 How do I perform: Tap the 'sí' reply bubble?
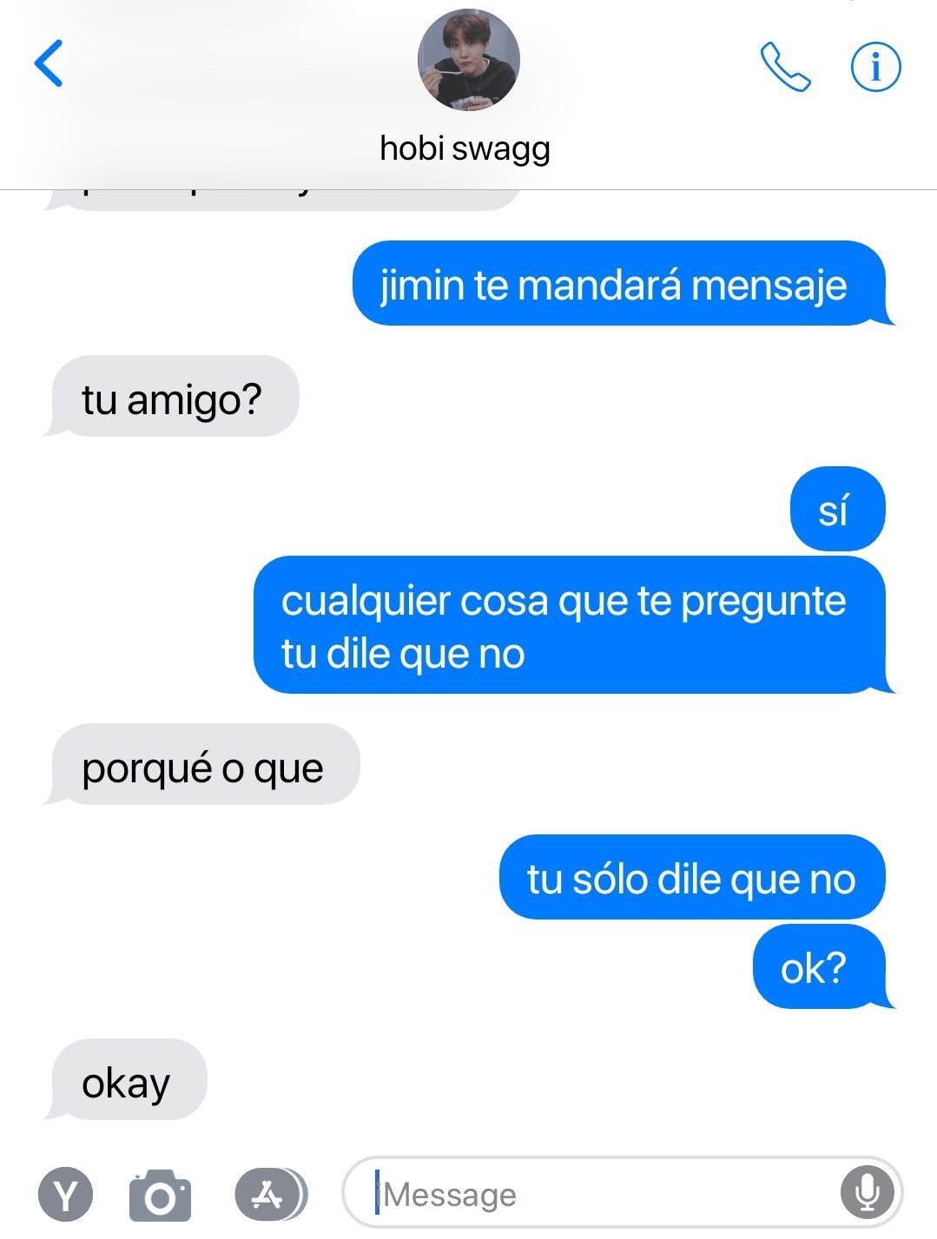point(837,510)
